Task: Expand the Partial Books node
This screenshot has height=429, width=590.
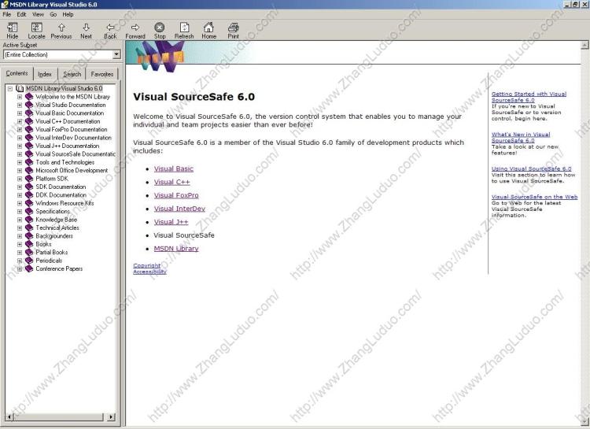Action: click(x=20, y=253)
